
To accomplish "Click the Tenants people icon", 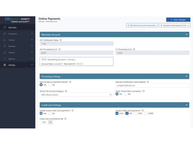I will click(5, 40).
